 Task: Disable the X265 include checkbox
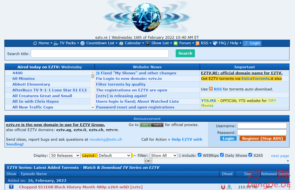(250, 155)
